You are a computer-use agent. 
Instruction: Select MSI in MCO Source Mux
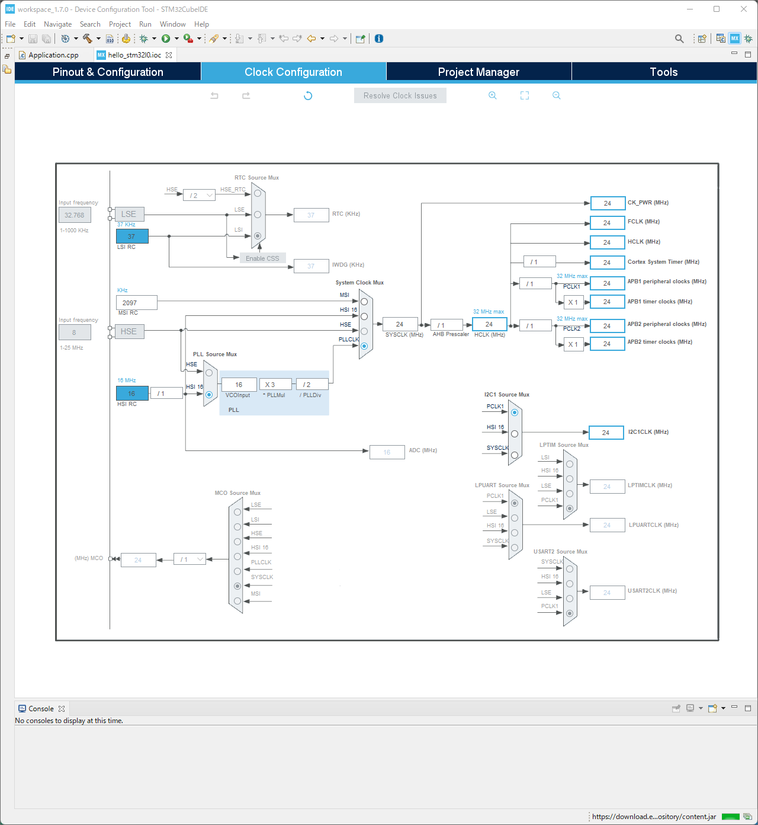[x=237, y=601]
